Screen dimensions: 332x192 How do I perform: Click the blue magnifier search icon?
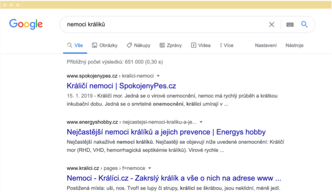click(304, 25)
